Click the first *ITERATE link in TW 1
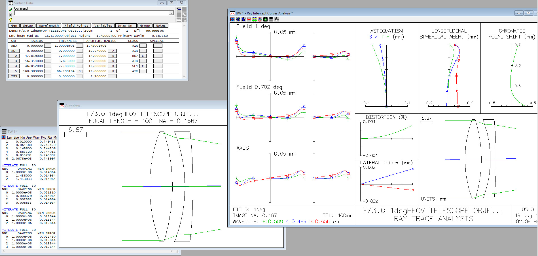The height and width of the screenshot is (256, 538). [10, 165]
